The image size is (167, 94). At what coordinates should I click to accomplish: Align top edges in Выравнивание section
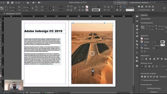158,59
